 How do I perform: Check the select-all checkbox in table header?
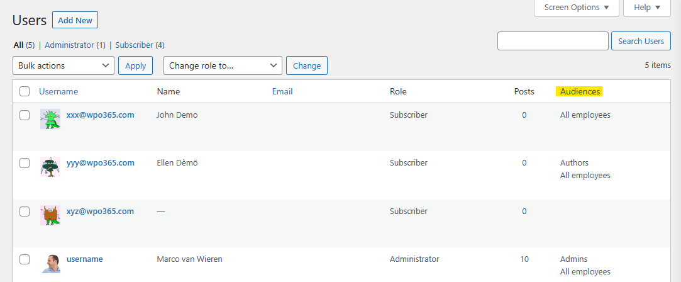coord(25,91)
